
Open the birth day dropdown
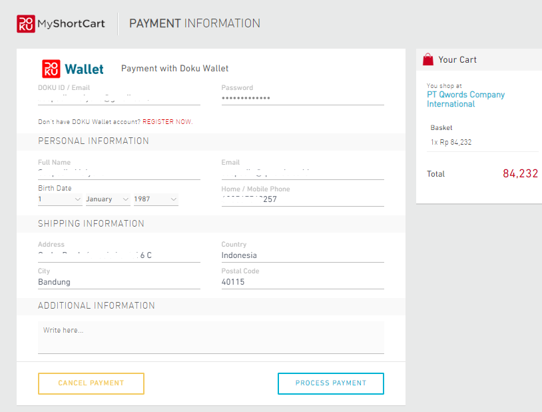click(x=60, y=199)
